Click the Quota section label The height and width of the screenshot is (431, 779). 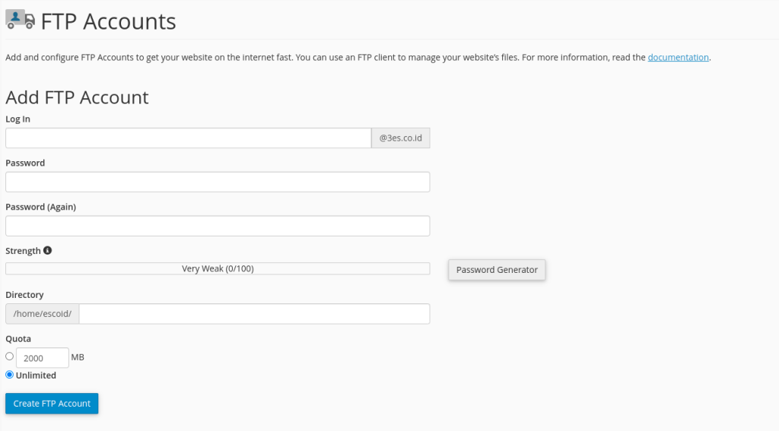point(18,339)
